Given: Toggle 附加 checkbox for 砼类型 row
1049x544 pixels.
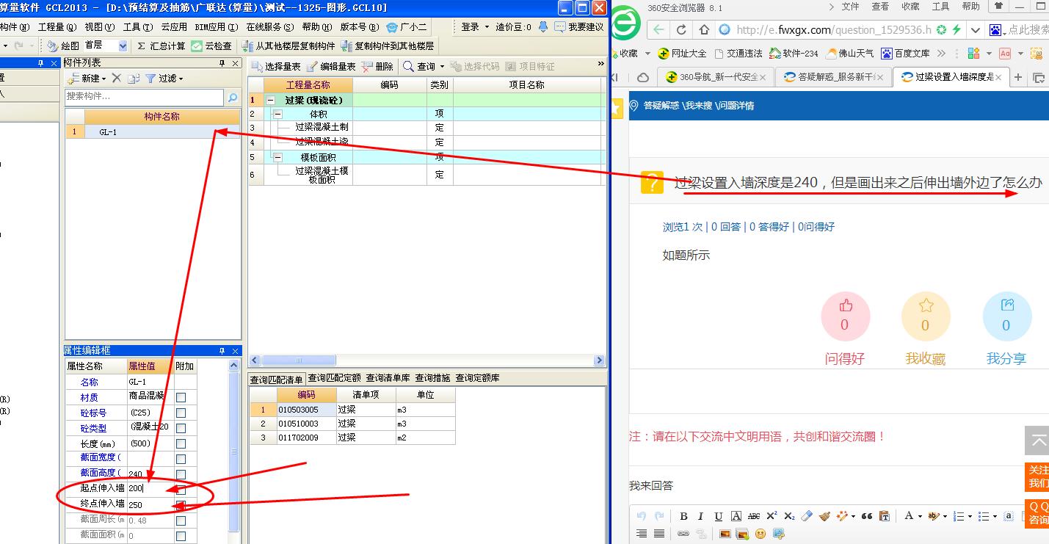Looking at the screenshot, I should [181, 428].
